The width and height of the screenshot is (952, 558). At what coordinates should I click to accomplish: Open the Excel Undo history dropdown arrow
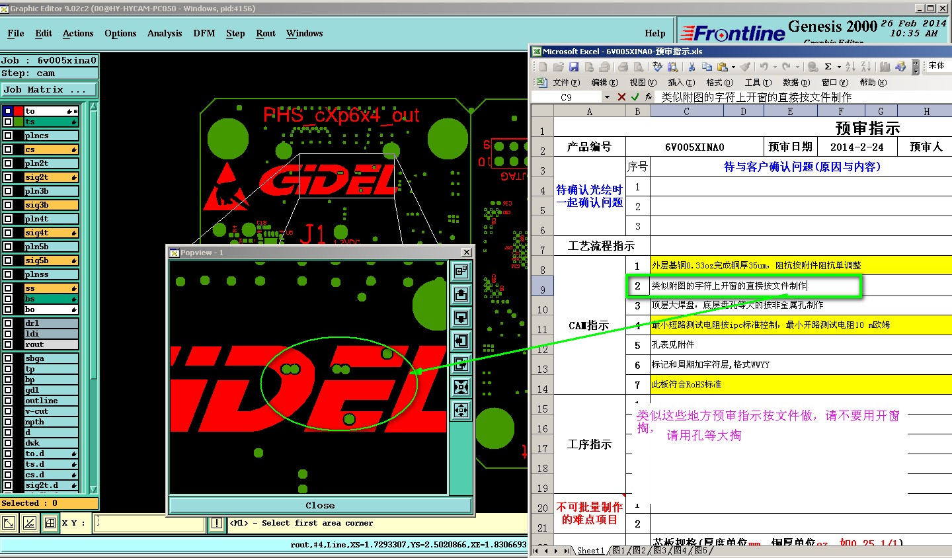point(774,67)
